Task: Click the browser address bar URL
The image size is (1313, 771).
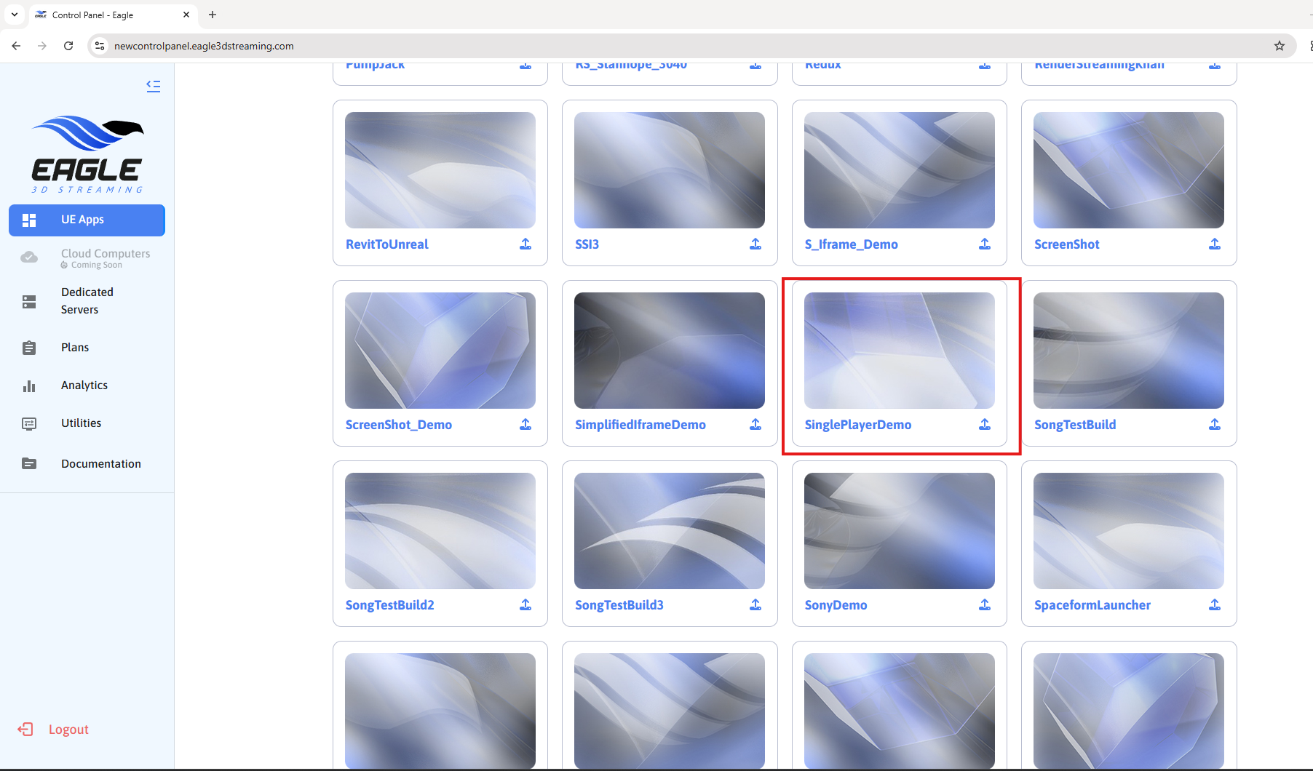Action: [204, 46]
